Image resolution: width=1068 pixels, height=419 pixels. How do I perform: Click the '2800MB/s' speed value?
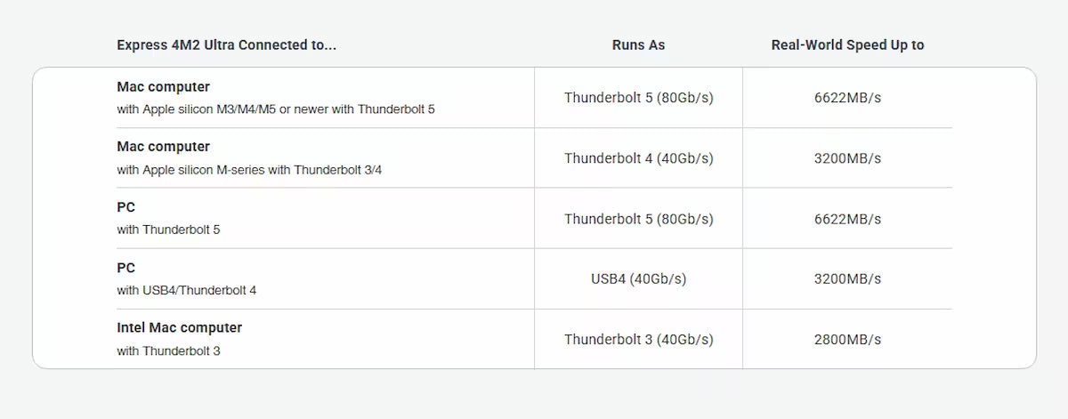[x=847, y=340]
